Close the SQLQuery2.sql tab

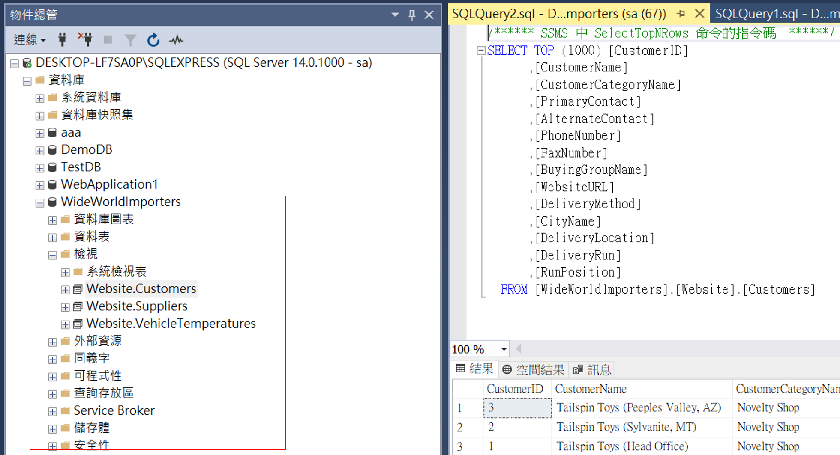pyautogui.click(x=699, y=14)
